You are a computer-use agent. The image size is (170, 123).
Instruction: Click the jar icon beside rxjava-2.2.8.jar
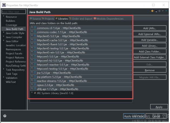coord(35,85)
